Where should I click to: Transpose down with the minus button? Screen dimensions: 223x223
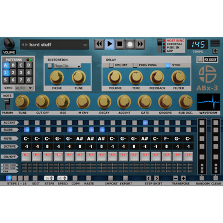click(175, 178)
